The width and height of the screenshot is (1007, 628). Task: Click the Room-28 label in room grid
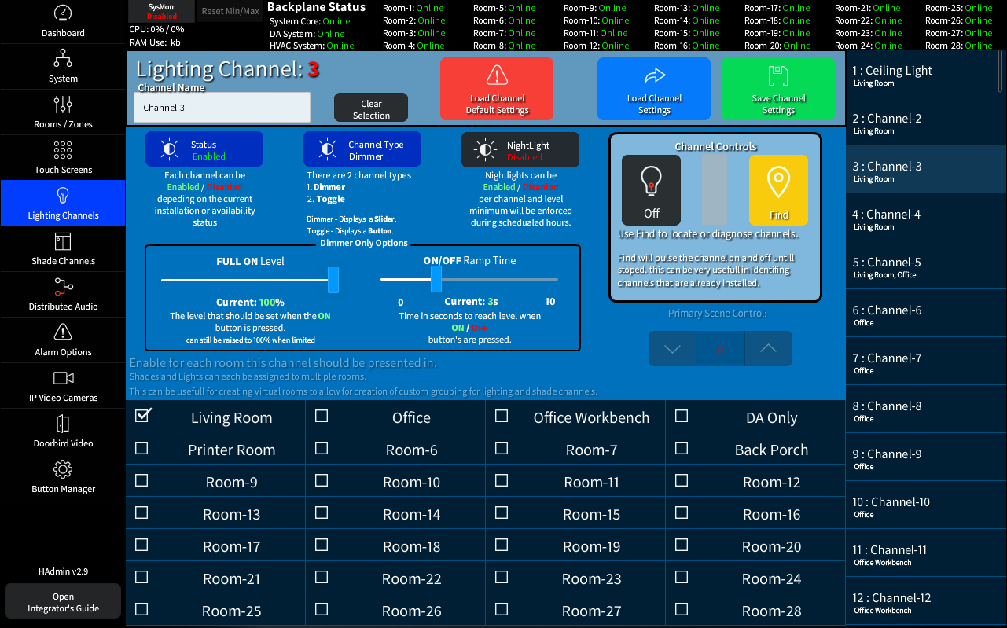pyautogui.click(x=771, y=611)
